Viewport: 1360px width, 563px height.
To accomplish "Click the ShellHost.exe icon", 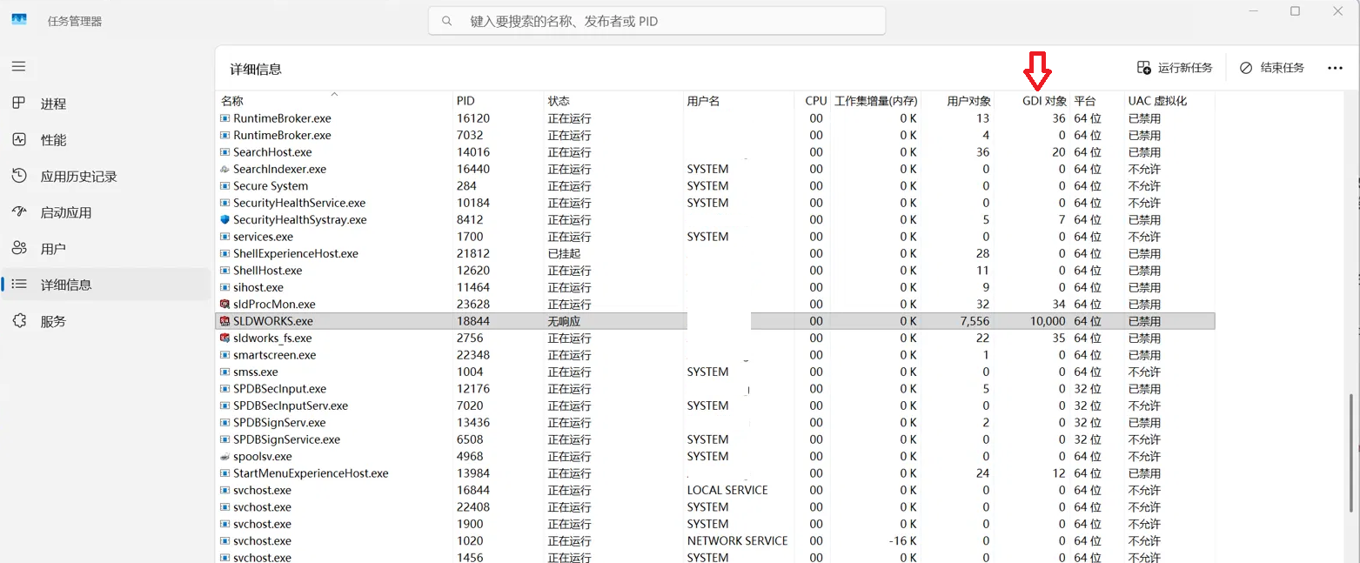I will tap(224, 271).
